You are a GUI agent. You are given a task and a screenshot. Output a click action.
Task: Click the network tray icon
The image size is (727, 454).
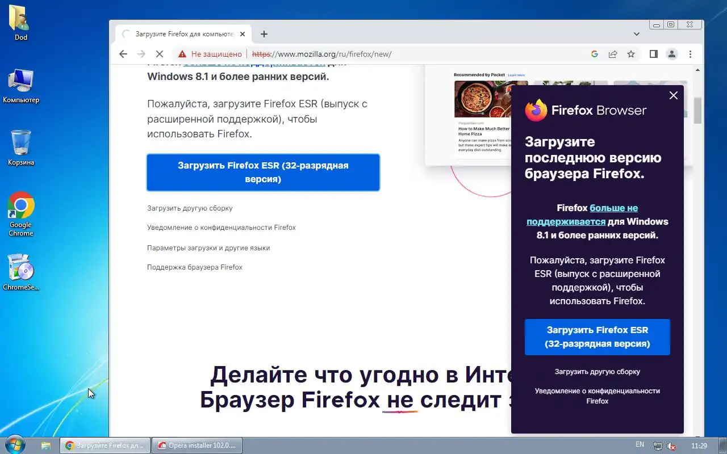(658, 446)
